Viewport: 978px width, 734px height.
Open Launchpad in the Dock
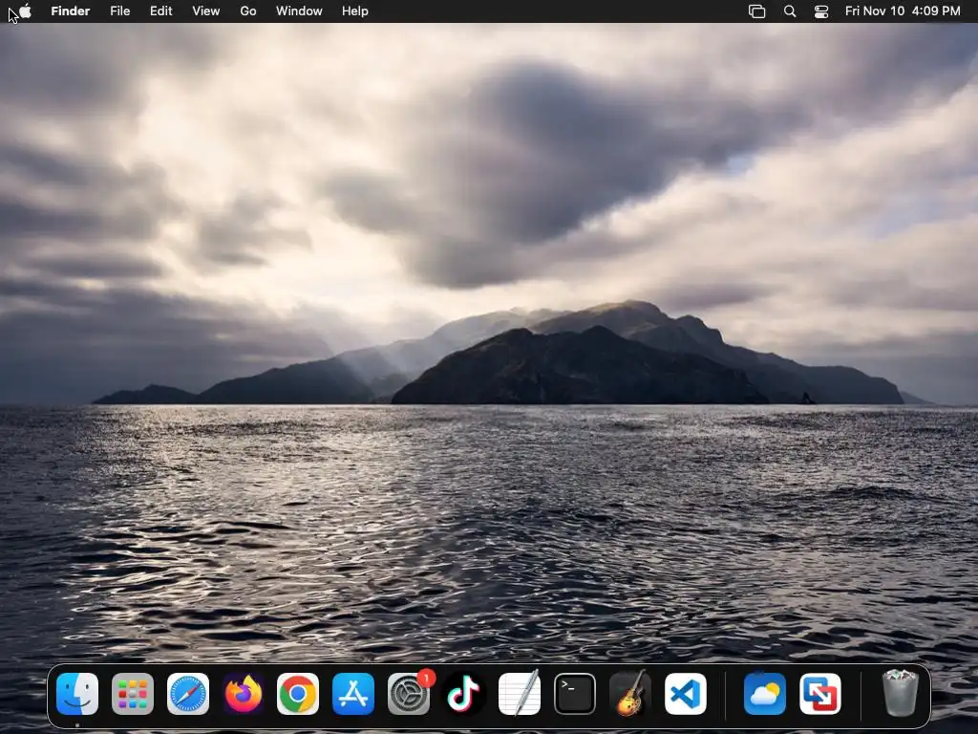(x=133, y=694)
